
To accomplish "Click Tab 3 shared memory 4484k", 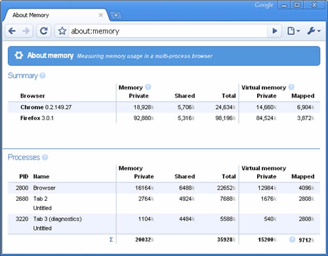I will click(x=187, y=219).
